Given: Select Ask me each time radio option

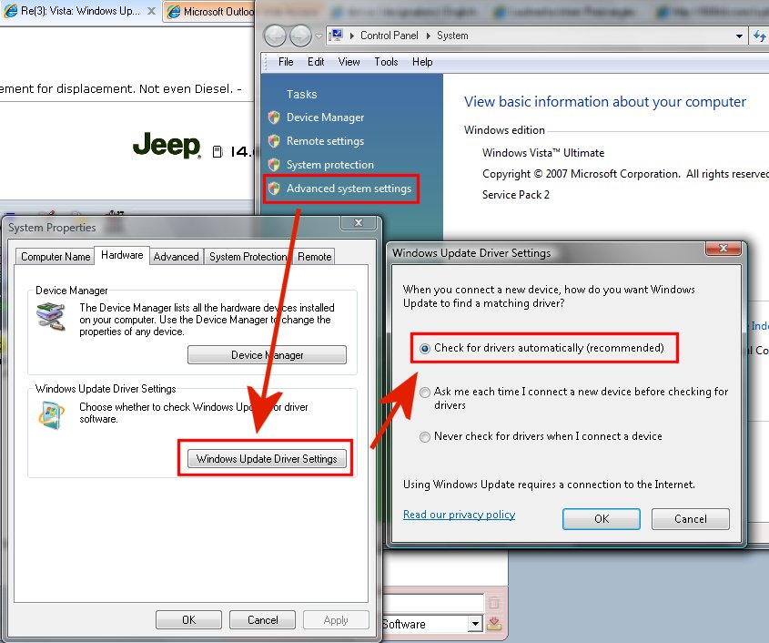Looking at the screenshot, I should (x=426, y=392).
